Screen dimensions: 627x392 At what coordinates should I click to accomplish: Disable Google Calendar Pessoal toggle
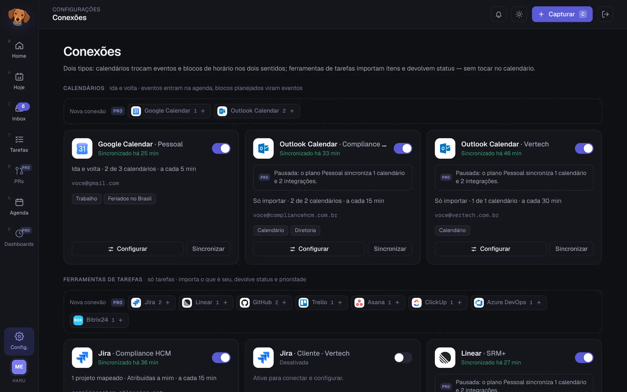[x=221, y=148]
